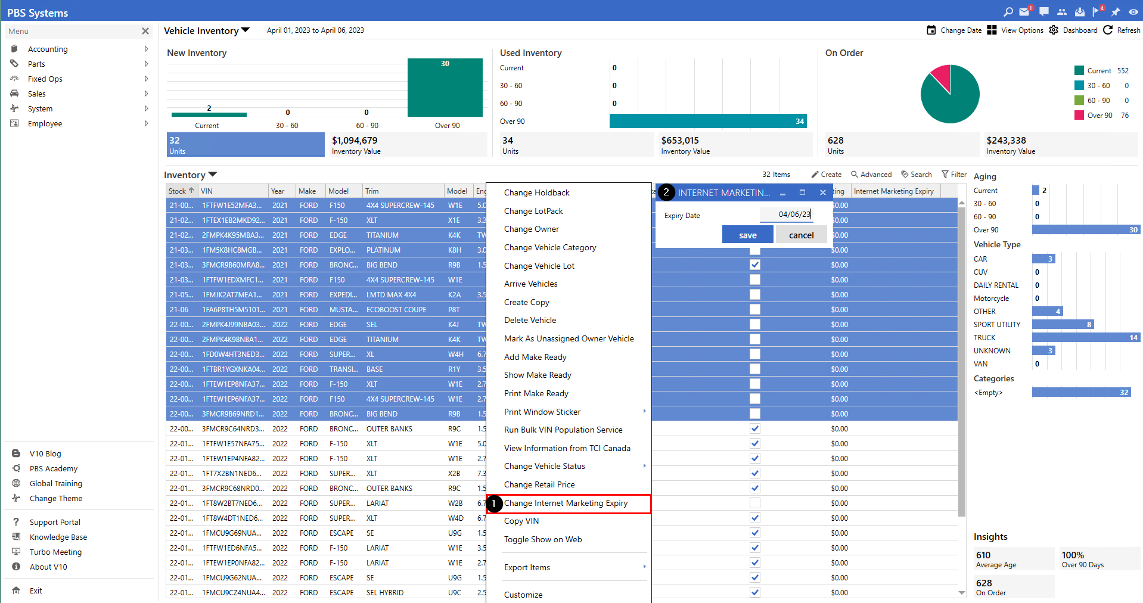This screenshot has width=1143, height=603.
Task: Click the Change Theme icon
Action: (16, 498)
